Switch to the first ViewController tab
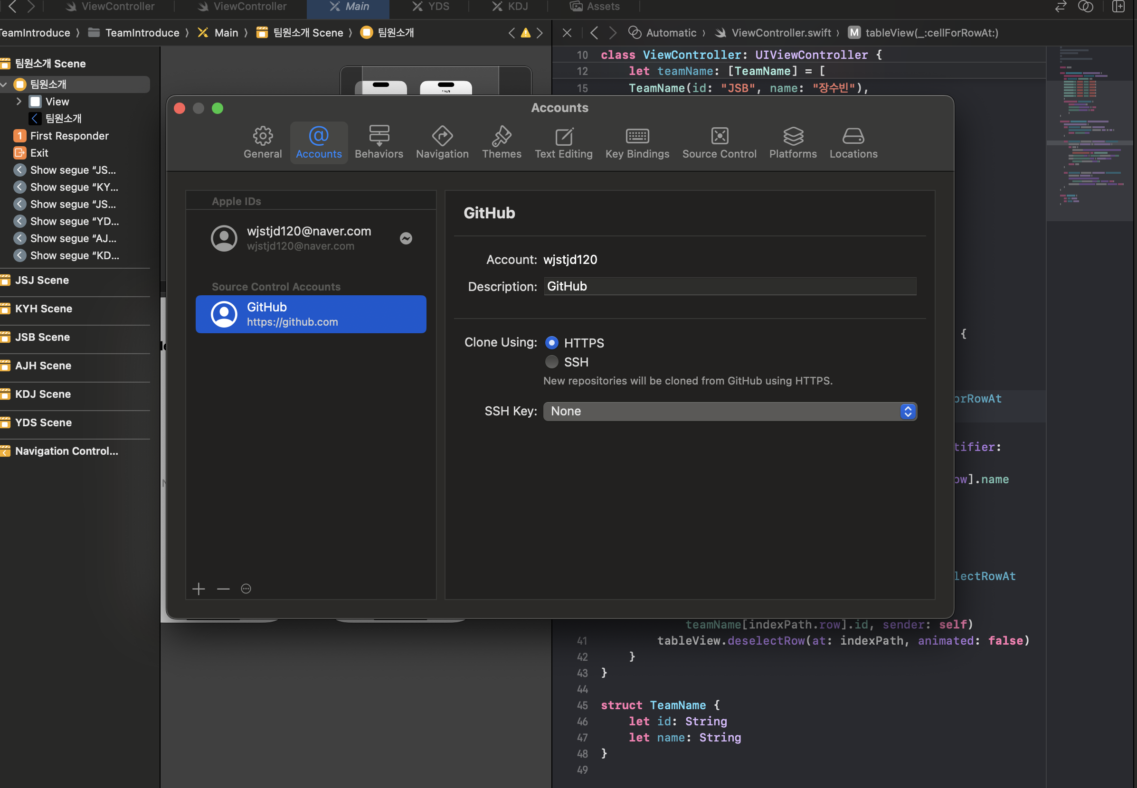This screenshot has height=788, width=1137. (110, 7)
